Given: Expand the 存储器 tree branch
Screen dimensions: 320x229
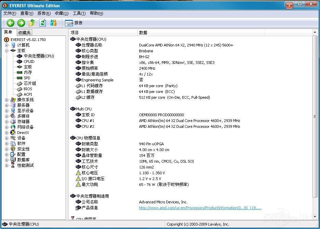Looking at the screenshot, I should 7,122.
